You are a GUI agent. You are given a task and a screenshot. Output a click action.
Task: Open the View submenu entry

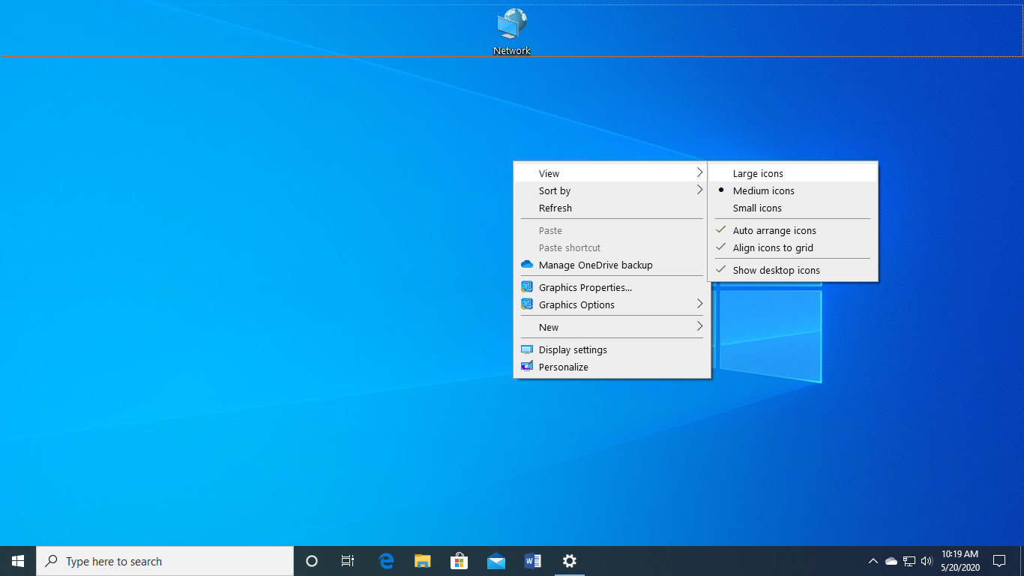[612, 173]
